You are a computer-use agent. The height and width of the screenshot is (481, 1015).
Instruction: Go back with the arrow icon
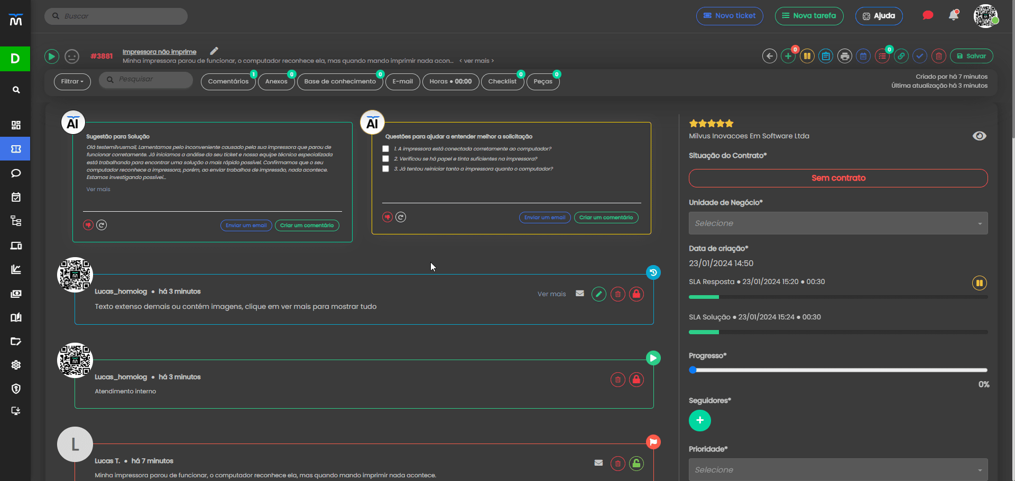point(770,56)
